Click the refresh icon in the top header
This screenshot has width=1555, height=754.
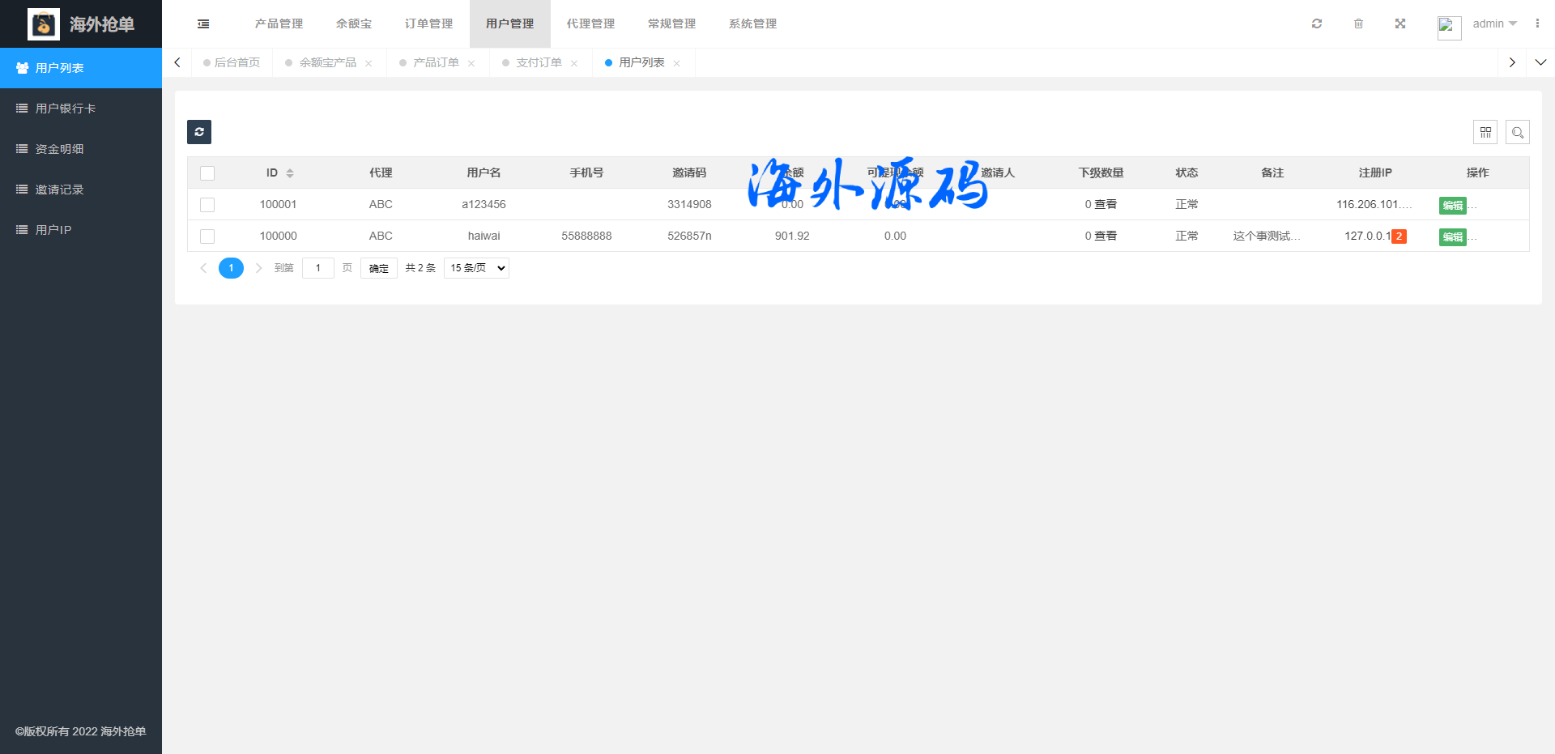pos(1317,23)
